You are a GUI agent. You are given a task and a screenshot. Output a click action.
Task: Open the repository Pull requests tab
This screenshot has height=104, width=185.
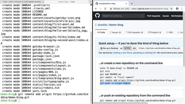click(134, 32)
